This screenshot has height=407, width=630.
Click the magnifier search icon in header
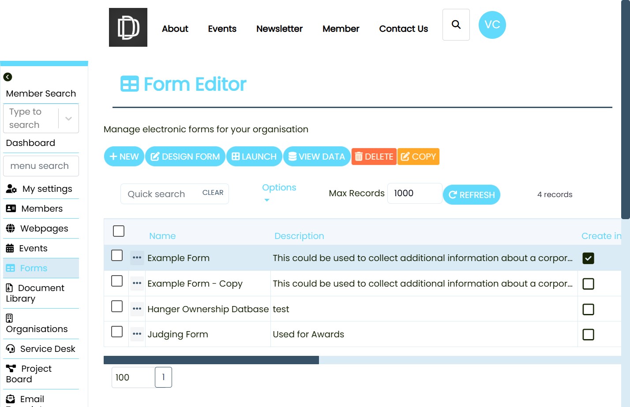(x=456, y=25)
